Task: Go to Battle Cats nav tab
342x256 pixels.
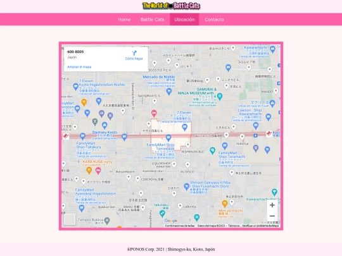Action: 152,20
